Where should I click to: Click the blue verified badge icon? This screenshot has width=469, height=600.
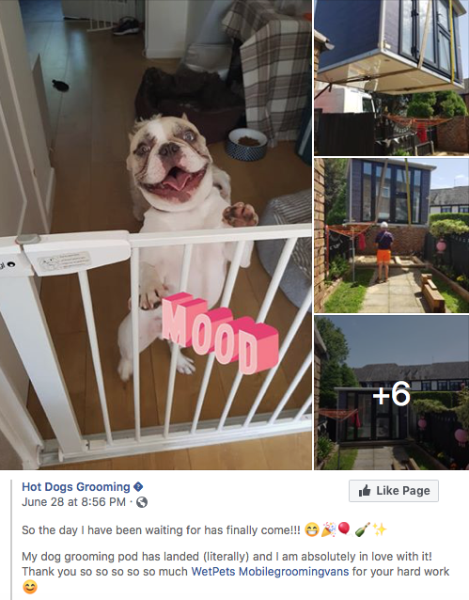tap(138, 487)
